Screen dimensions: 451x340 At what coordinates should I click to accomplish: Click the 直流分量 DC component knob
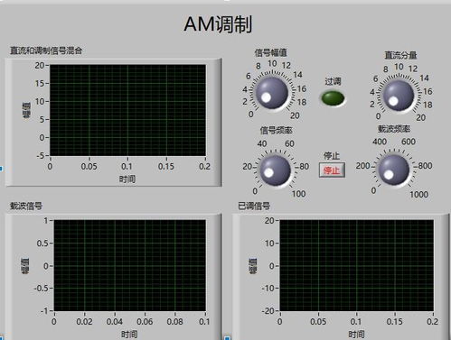[399, 96]
